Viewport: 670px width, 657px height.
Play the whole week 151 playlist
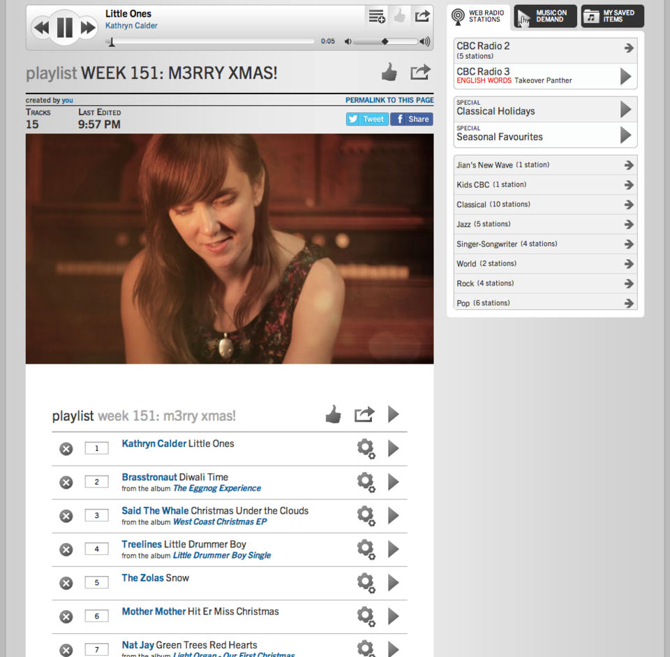393,414
